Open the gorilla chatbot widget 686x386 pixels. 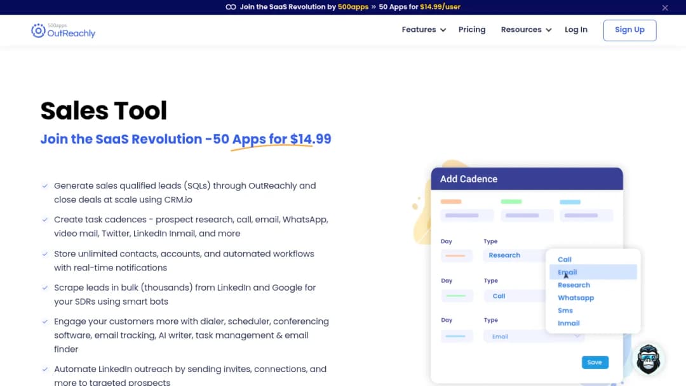point(648,359)
